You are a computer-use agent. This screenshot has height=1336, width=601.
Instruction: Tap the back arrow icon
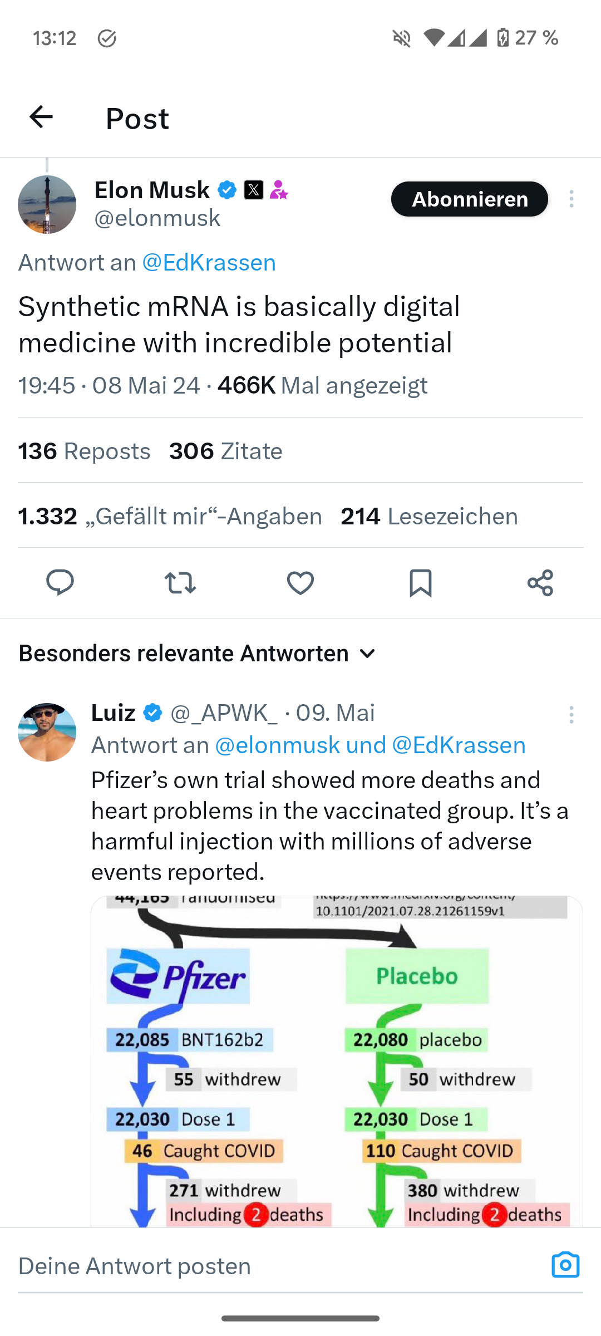41,117
